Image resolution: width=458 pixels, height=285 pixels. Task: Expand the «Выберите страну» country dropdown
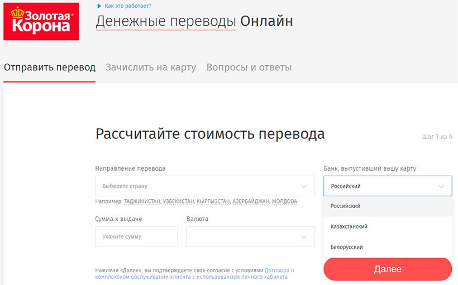pyautogui.click(x=205, y=186)
